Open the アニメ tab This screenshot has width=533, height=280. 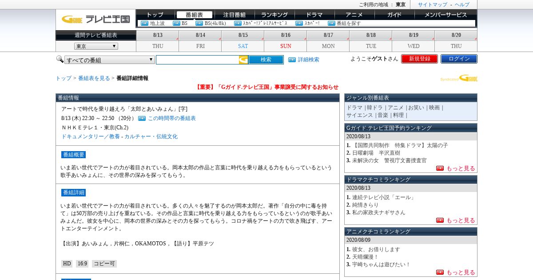pos(354,15)
